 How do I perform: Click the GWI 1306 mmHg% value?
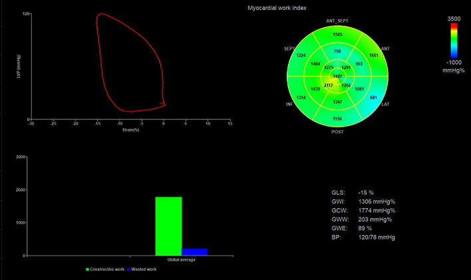(375, 201)
